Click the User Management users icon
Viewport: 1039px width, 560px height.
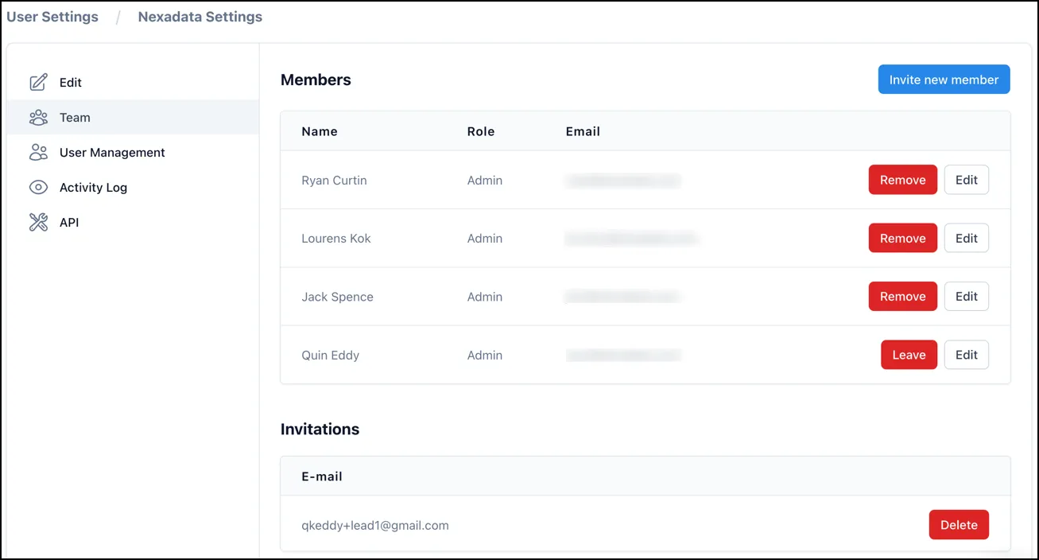(x=38, y=152)
